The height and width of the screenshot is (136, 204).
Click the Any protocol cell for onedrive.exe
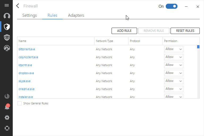132,89
